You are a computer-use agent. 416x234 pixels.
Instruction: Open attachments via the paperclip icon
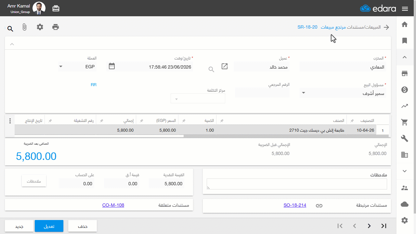coord(24,27)
